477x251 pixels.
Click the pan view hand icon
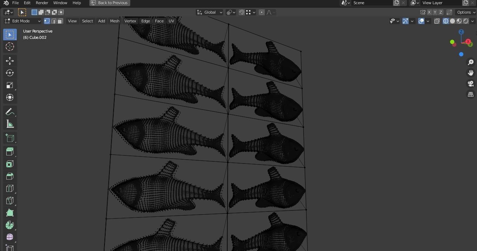tap(471, 73)
